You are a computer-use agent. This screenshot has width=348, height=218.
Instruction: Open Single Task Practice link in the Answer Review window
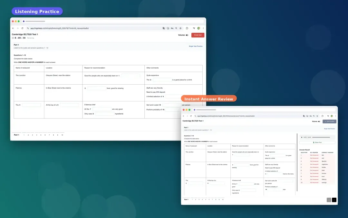[x=329, y=129]
